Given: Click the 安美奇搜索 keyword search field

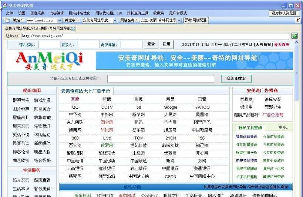Looking at the screenshot, I should tap(161, 79).
